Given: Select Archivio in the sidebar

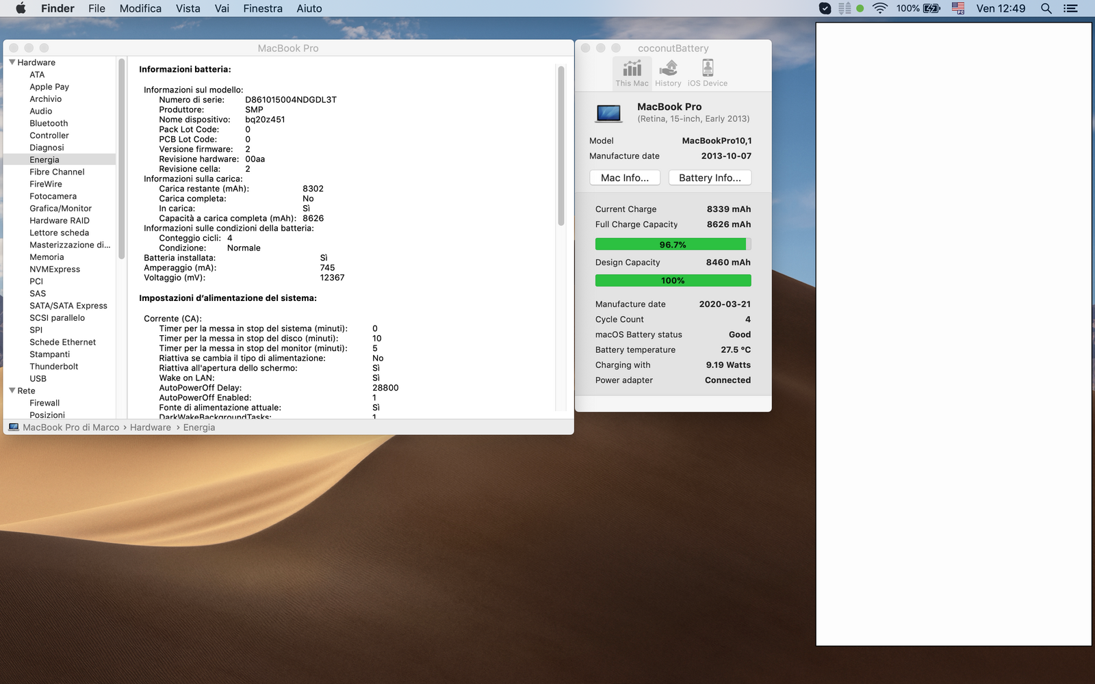Looking at the screenshot, I should pyautogui.click(x=45, y=98).
